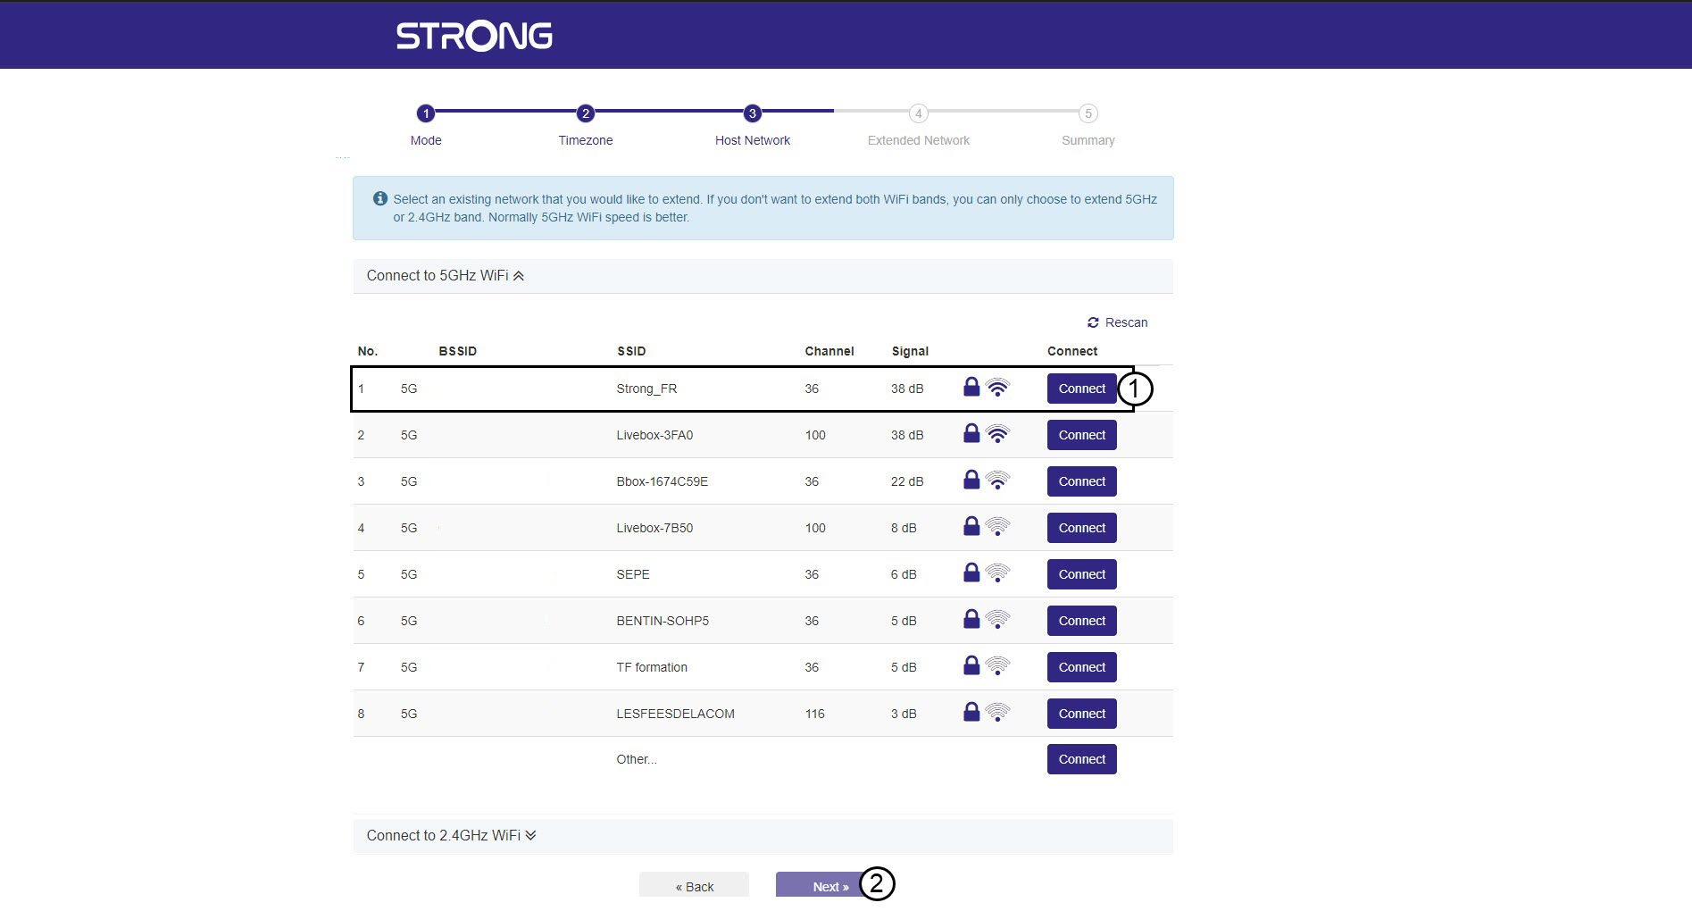This screenshot has height=911, width=1692.
Task: Click the lock icon for BENTIN-SOHP5
Action: pyautogui.click(x=971, y=619)
